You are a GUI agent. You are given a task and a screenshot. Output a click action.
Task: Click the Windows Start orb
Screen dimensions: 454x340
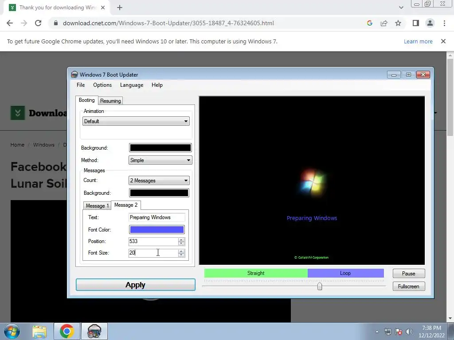click(x=12, y=331)
